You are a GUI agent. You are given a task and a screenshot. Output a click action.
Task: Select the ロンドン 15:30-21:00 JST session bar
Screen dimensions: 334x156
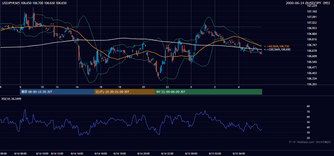125,92
